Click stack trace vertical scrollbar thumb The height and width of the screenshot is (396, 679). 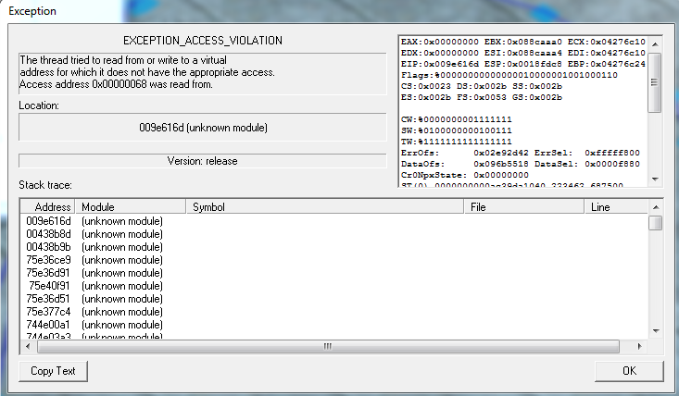point(656,223)
